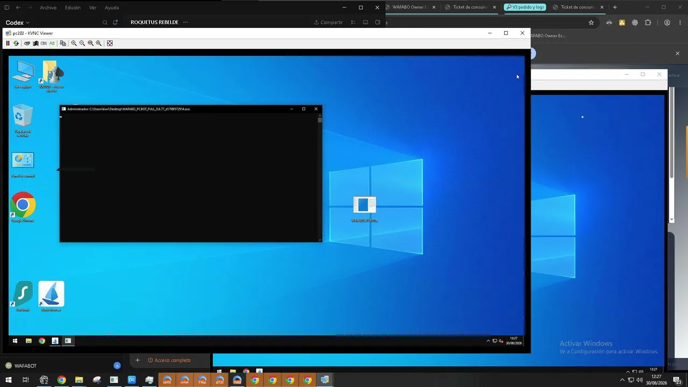Select the Papelera de reciclaje icon
Image resolution: width=688 pixels, height=387 pixels.
tap(23, 121)
